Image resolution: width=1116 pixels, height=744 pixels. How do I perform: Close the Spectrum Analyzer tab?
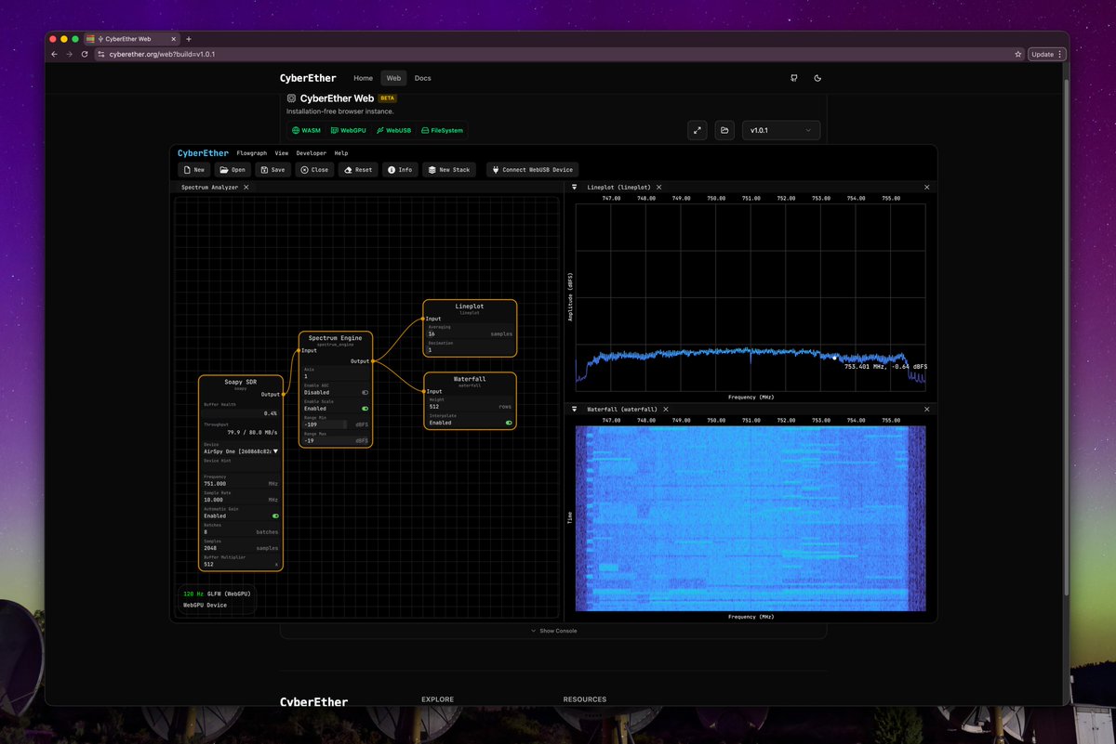(246, 188)
